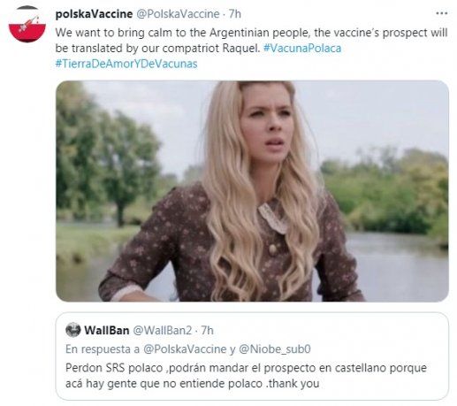Open the attached photo of blonde woman
This screenshot has height=406, width=457.
click(x=252, y=191)
